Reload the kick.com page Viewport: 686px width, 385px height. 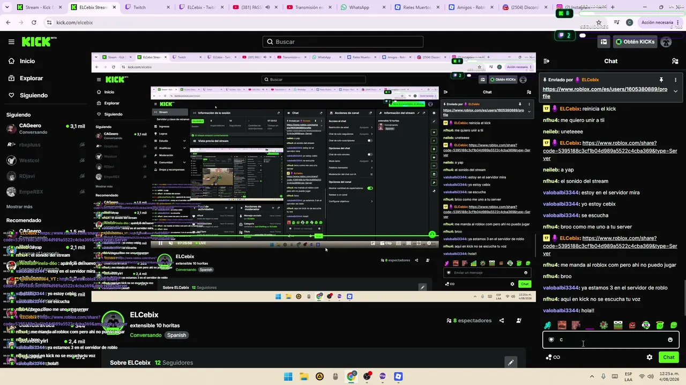pos(34,22)
